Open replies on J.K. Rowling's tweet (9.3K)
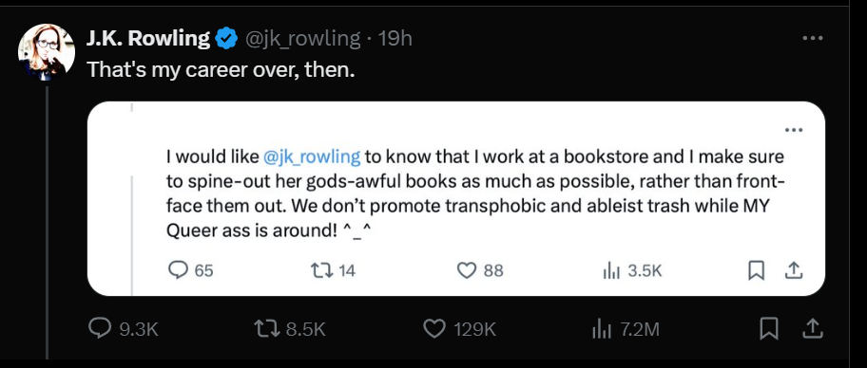 tap(124, 329)
